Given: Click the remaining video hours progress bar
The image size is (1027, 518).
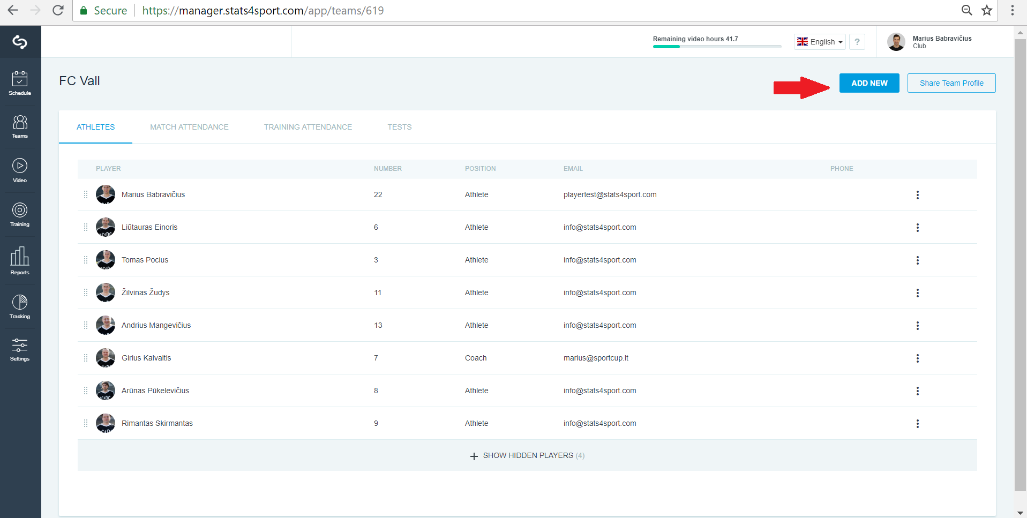Looking at the screenshot, I should click(717, 47).
